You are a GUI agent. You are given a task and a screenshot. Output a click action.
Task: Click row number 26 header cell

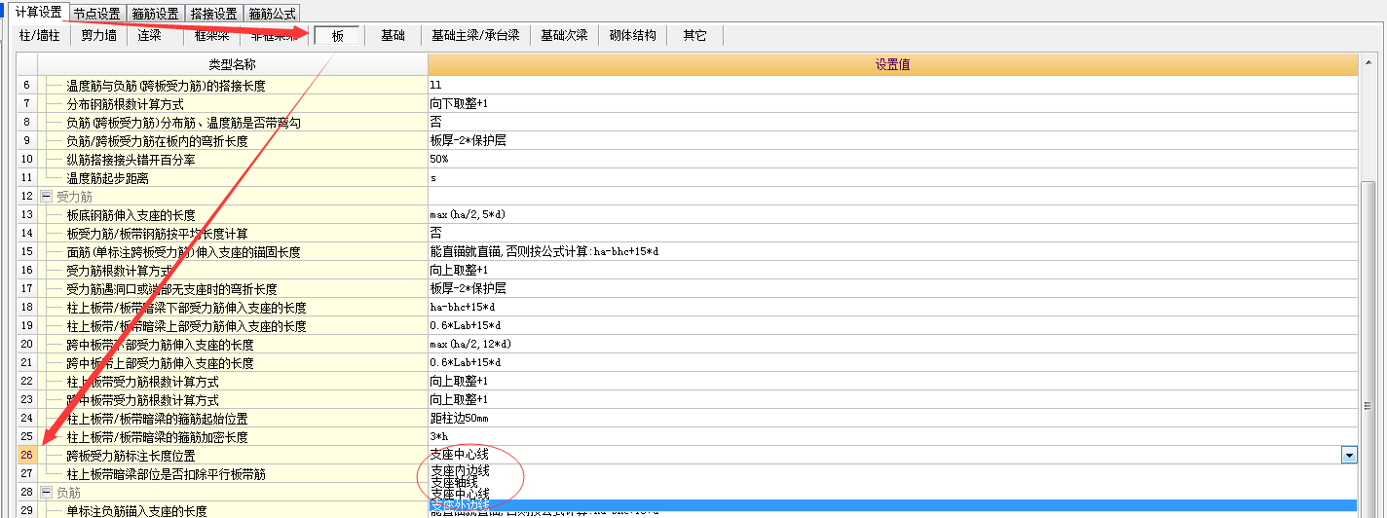pos(27,455)
